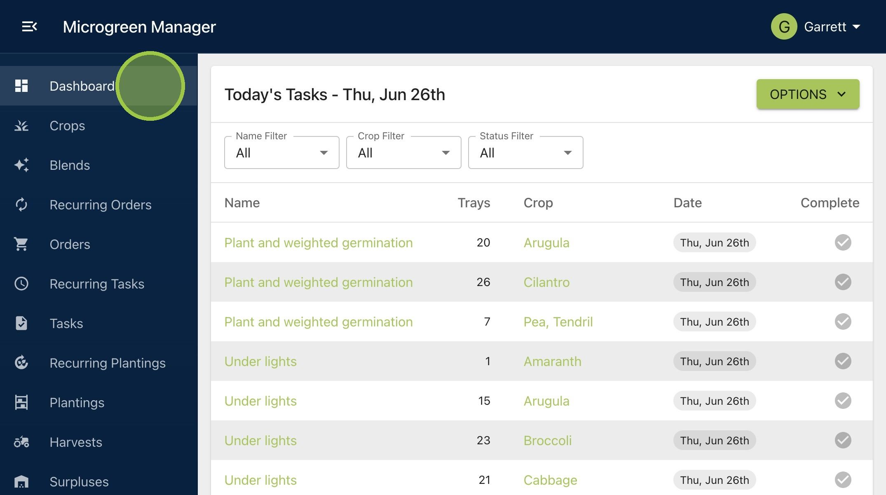Open the Harvests section
Viewport: 886px width, 495px height.
click(x=98, y=442)
